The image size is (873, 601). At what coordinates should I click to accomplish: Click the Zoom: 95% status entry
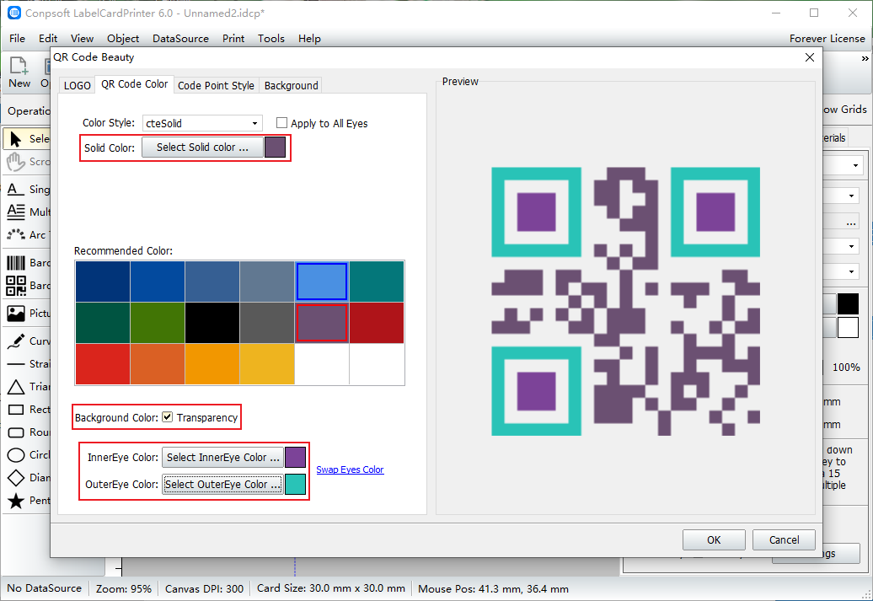point(124,588)
